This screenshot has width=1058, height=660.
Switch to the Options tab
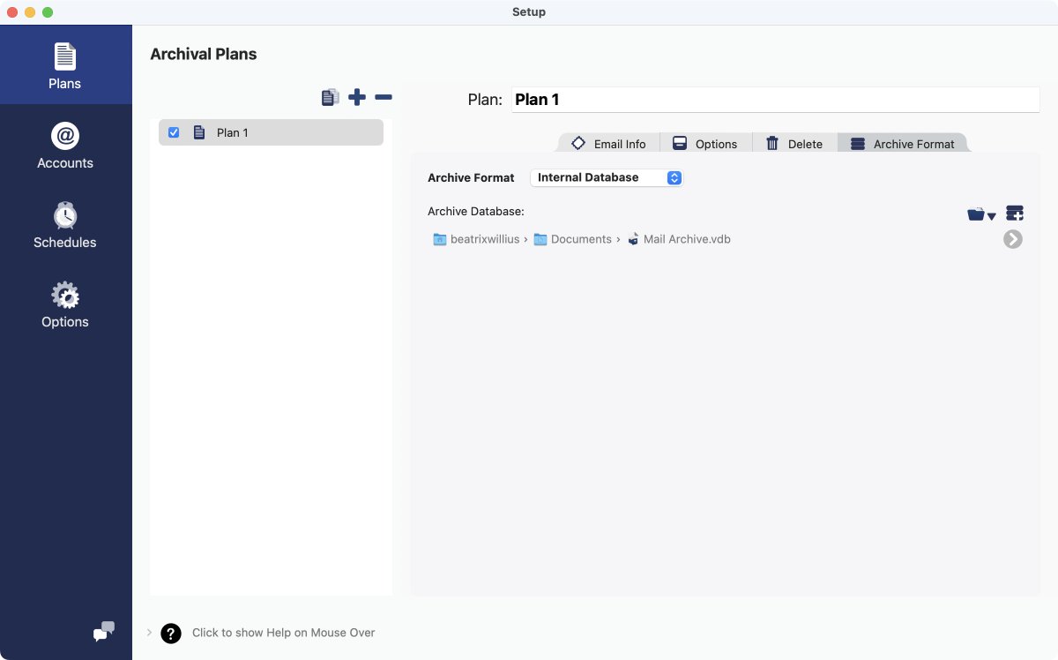tap(705, 144)
